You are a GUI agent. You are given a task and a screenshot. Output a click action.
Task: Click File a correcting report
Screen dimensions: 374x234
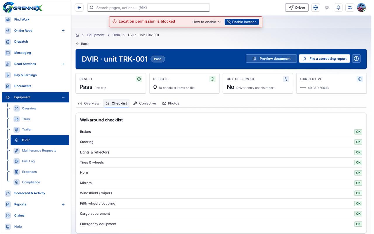click(x=324, y=58)
